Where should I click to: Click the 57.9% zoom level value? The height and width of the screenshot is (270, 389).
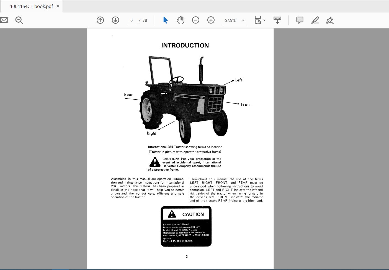[230, 20]
